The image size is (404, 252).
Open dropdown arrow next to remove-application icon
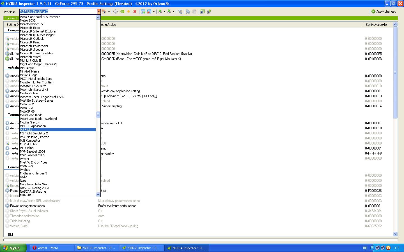[154, 11]
